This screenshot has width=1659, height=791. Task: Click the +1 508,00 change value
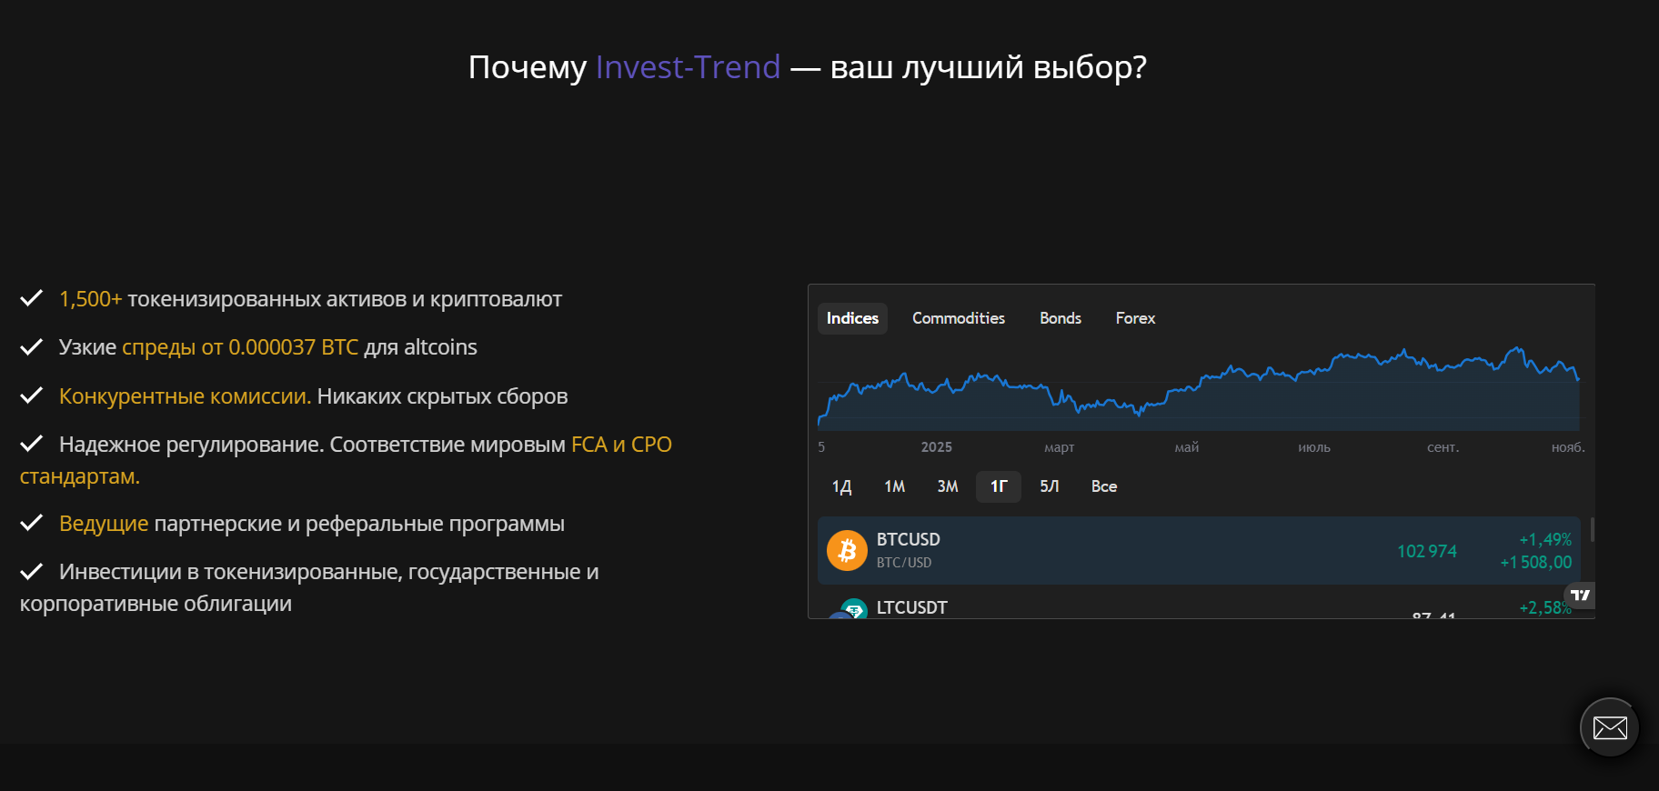coord(1536,563)
